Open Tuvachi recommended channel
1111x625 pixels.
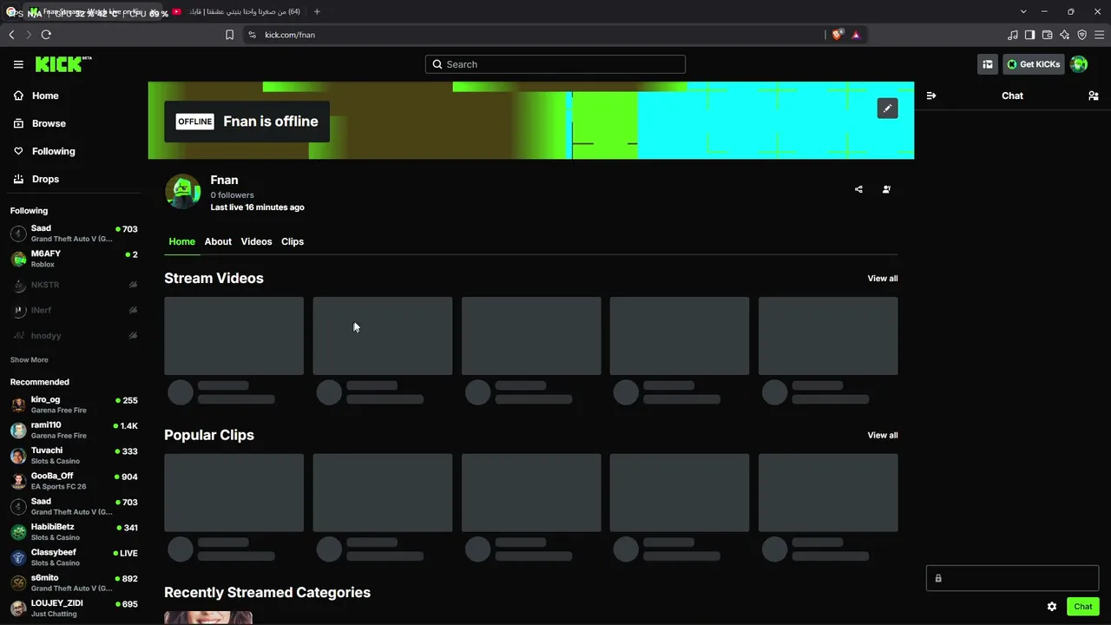click(74, 456)
